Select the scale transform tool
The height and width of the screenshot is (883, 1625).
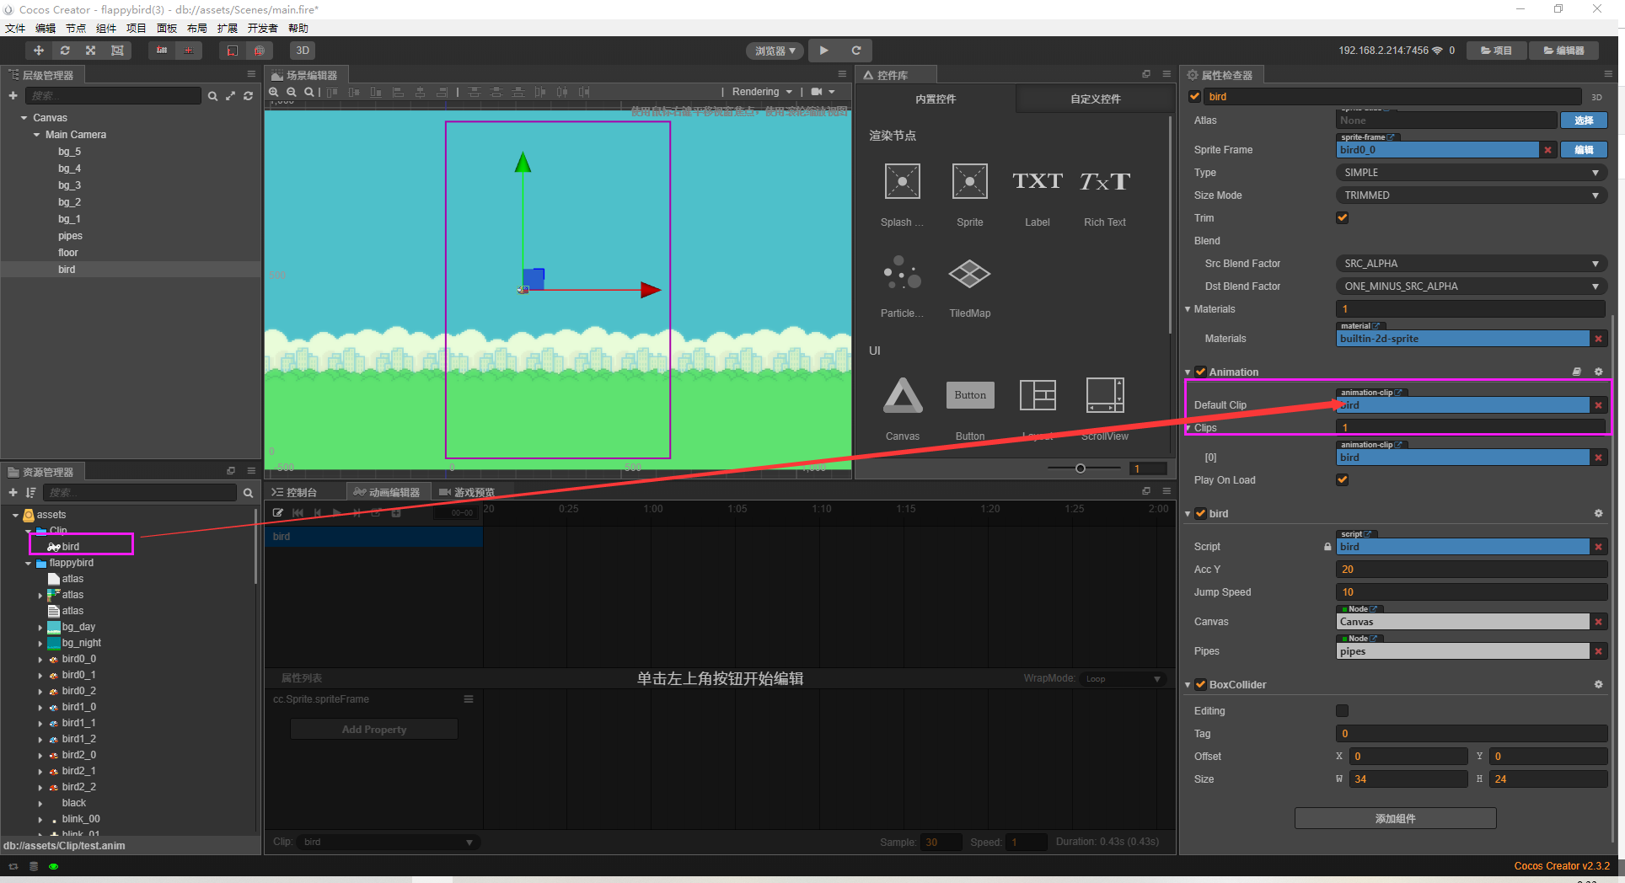point(91,51)
